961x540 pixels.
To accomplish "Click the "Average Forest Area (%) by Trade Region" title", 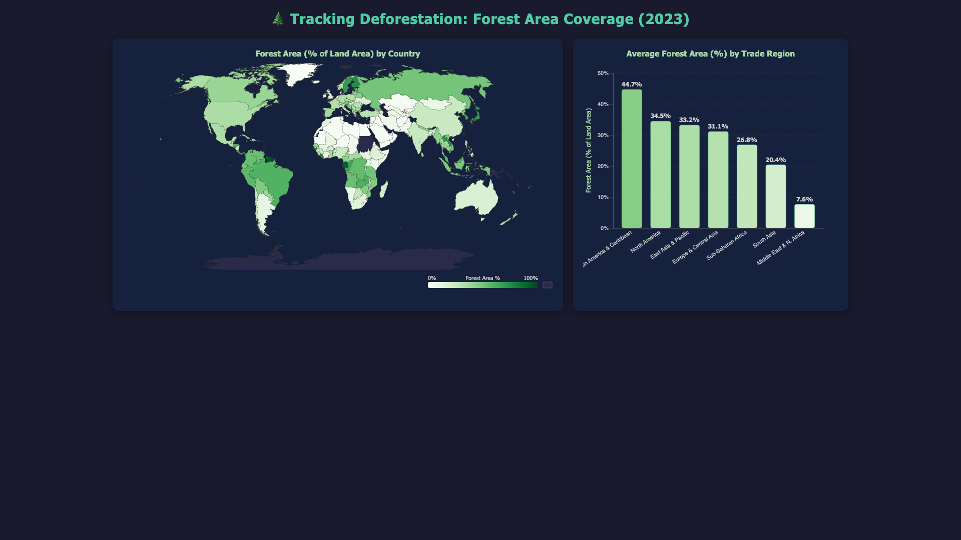I will click(710, 53).
